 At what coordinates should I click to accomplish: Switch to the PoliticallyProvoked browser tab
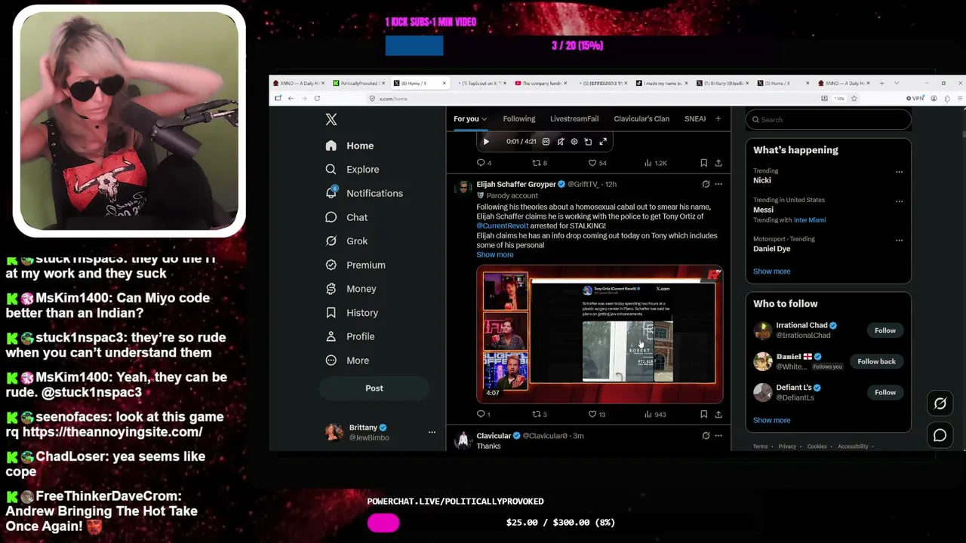click(x=360, y=83)
